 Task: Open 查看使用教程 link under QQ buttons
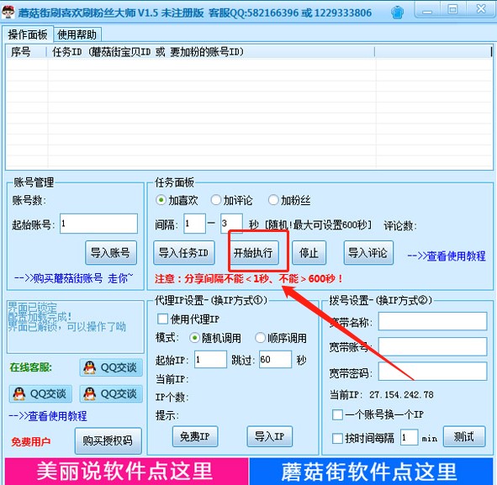pyautogui.click(x=48, y=416)
